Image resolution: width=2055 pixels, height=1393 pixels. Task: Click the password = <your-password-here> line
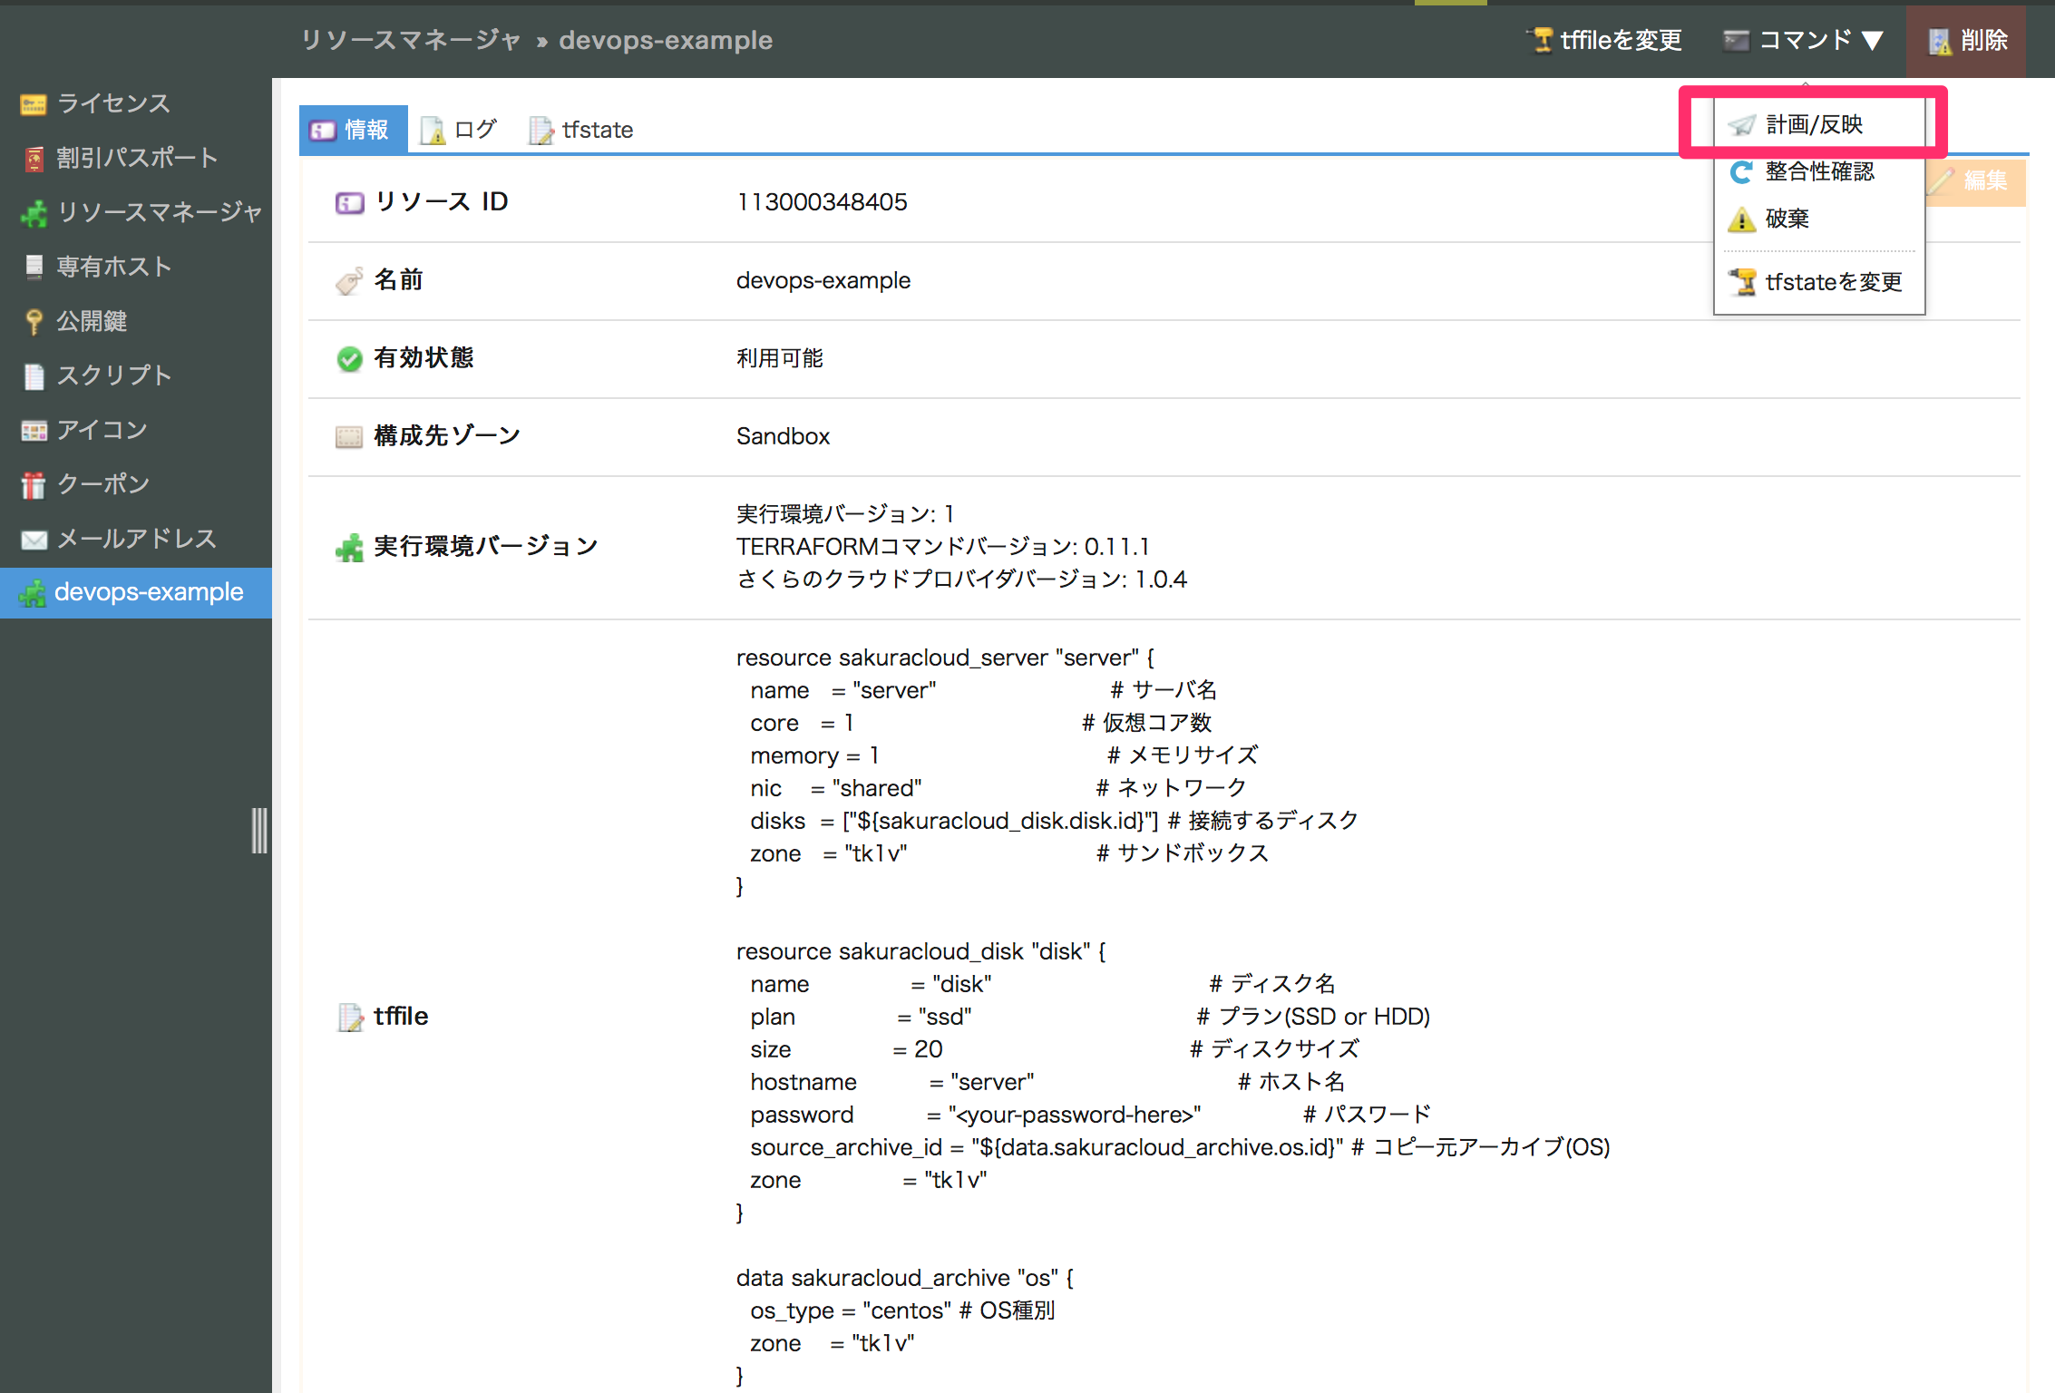[1090, 1115]
